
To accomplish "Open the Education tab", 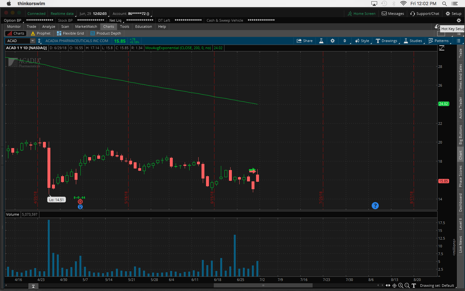I will 144,27.
